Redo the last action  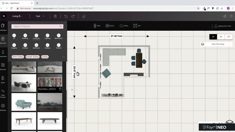73,16
